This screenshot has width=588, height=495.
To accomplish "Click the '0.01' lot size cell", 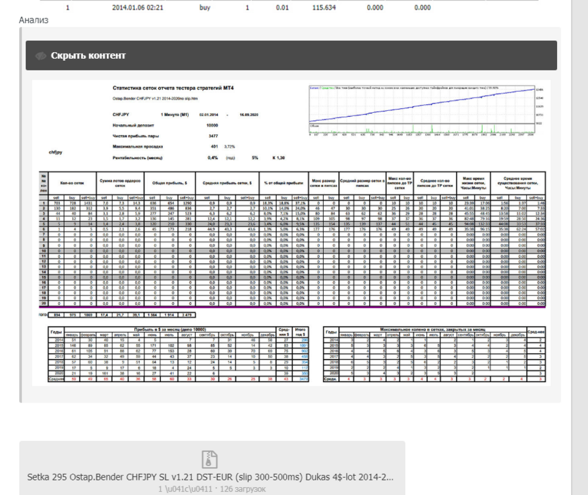I will pos(282,7).
